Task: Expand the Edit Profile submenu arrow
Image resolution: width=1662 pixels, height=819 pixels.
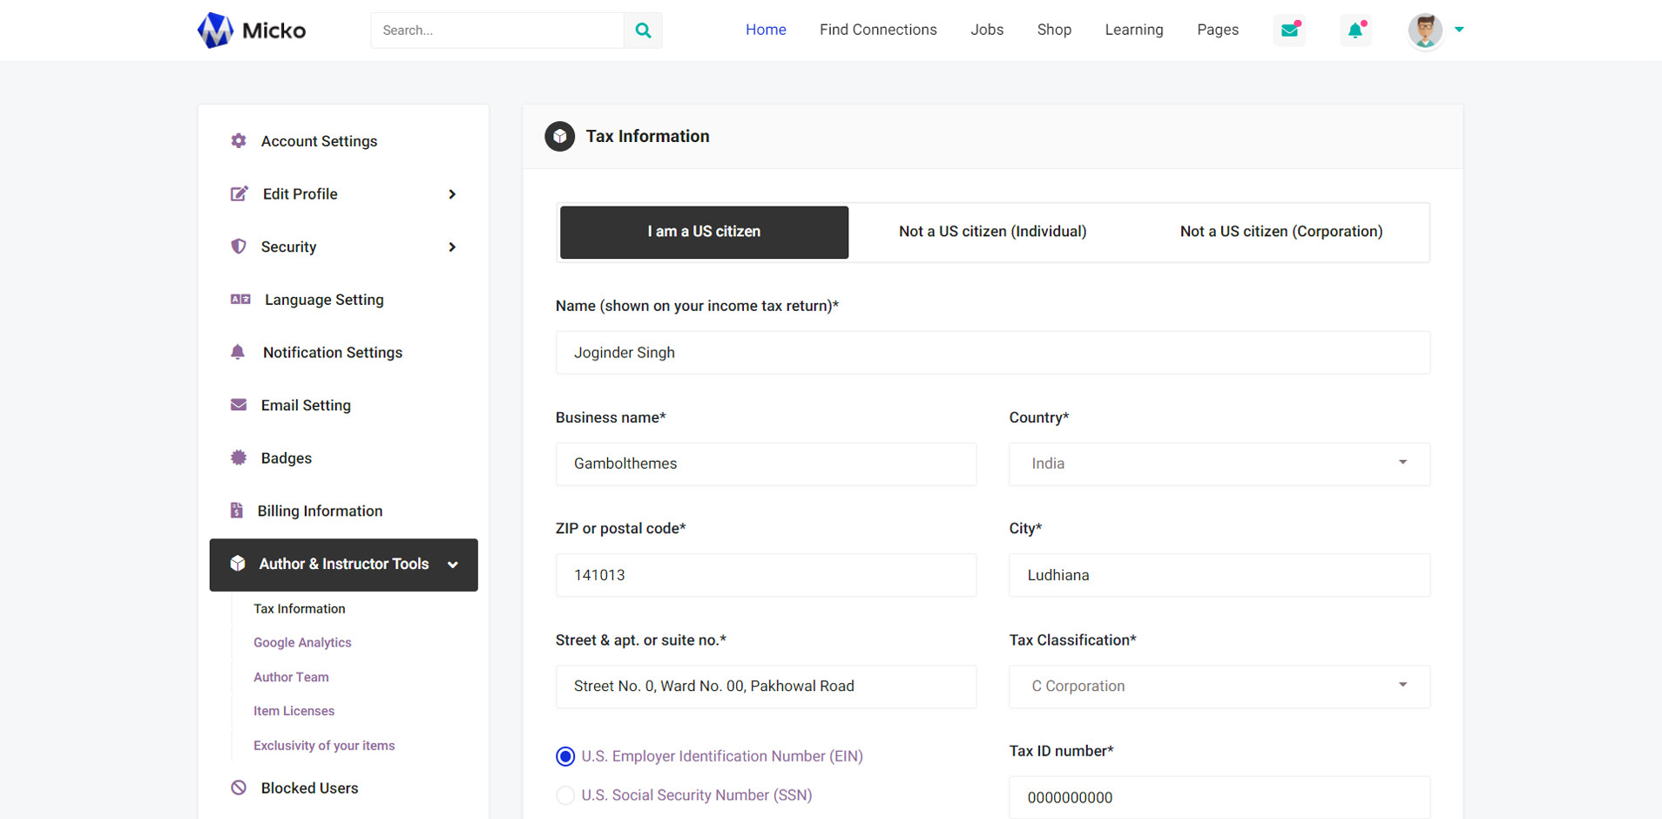Action: 452,194
